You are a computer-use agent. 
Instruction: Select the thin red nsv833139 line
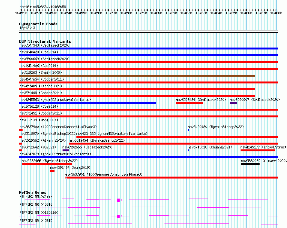coord(148,123)
